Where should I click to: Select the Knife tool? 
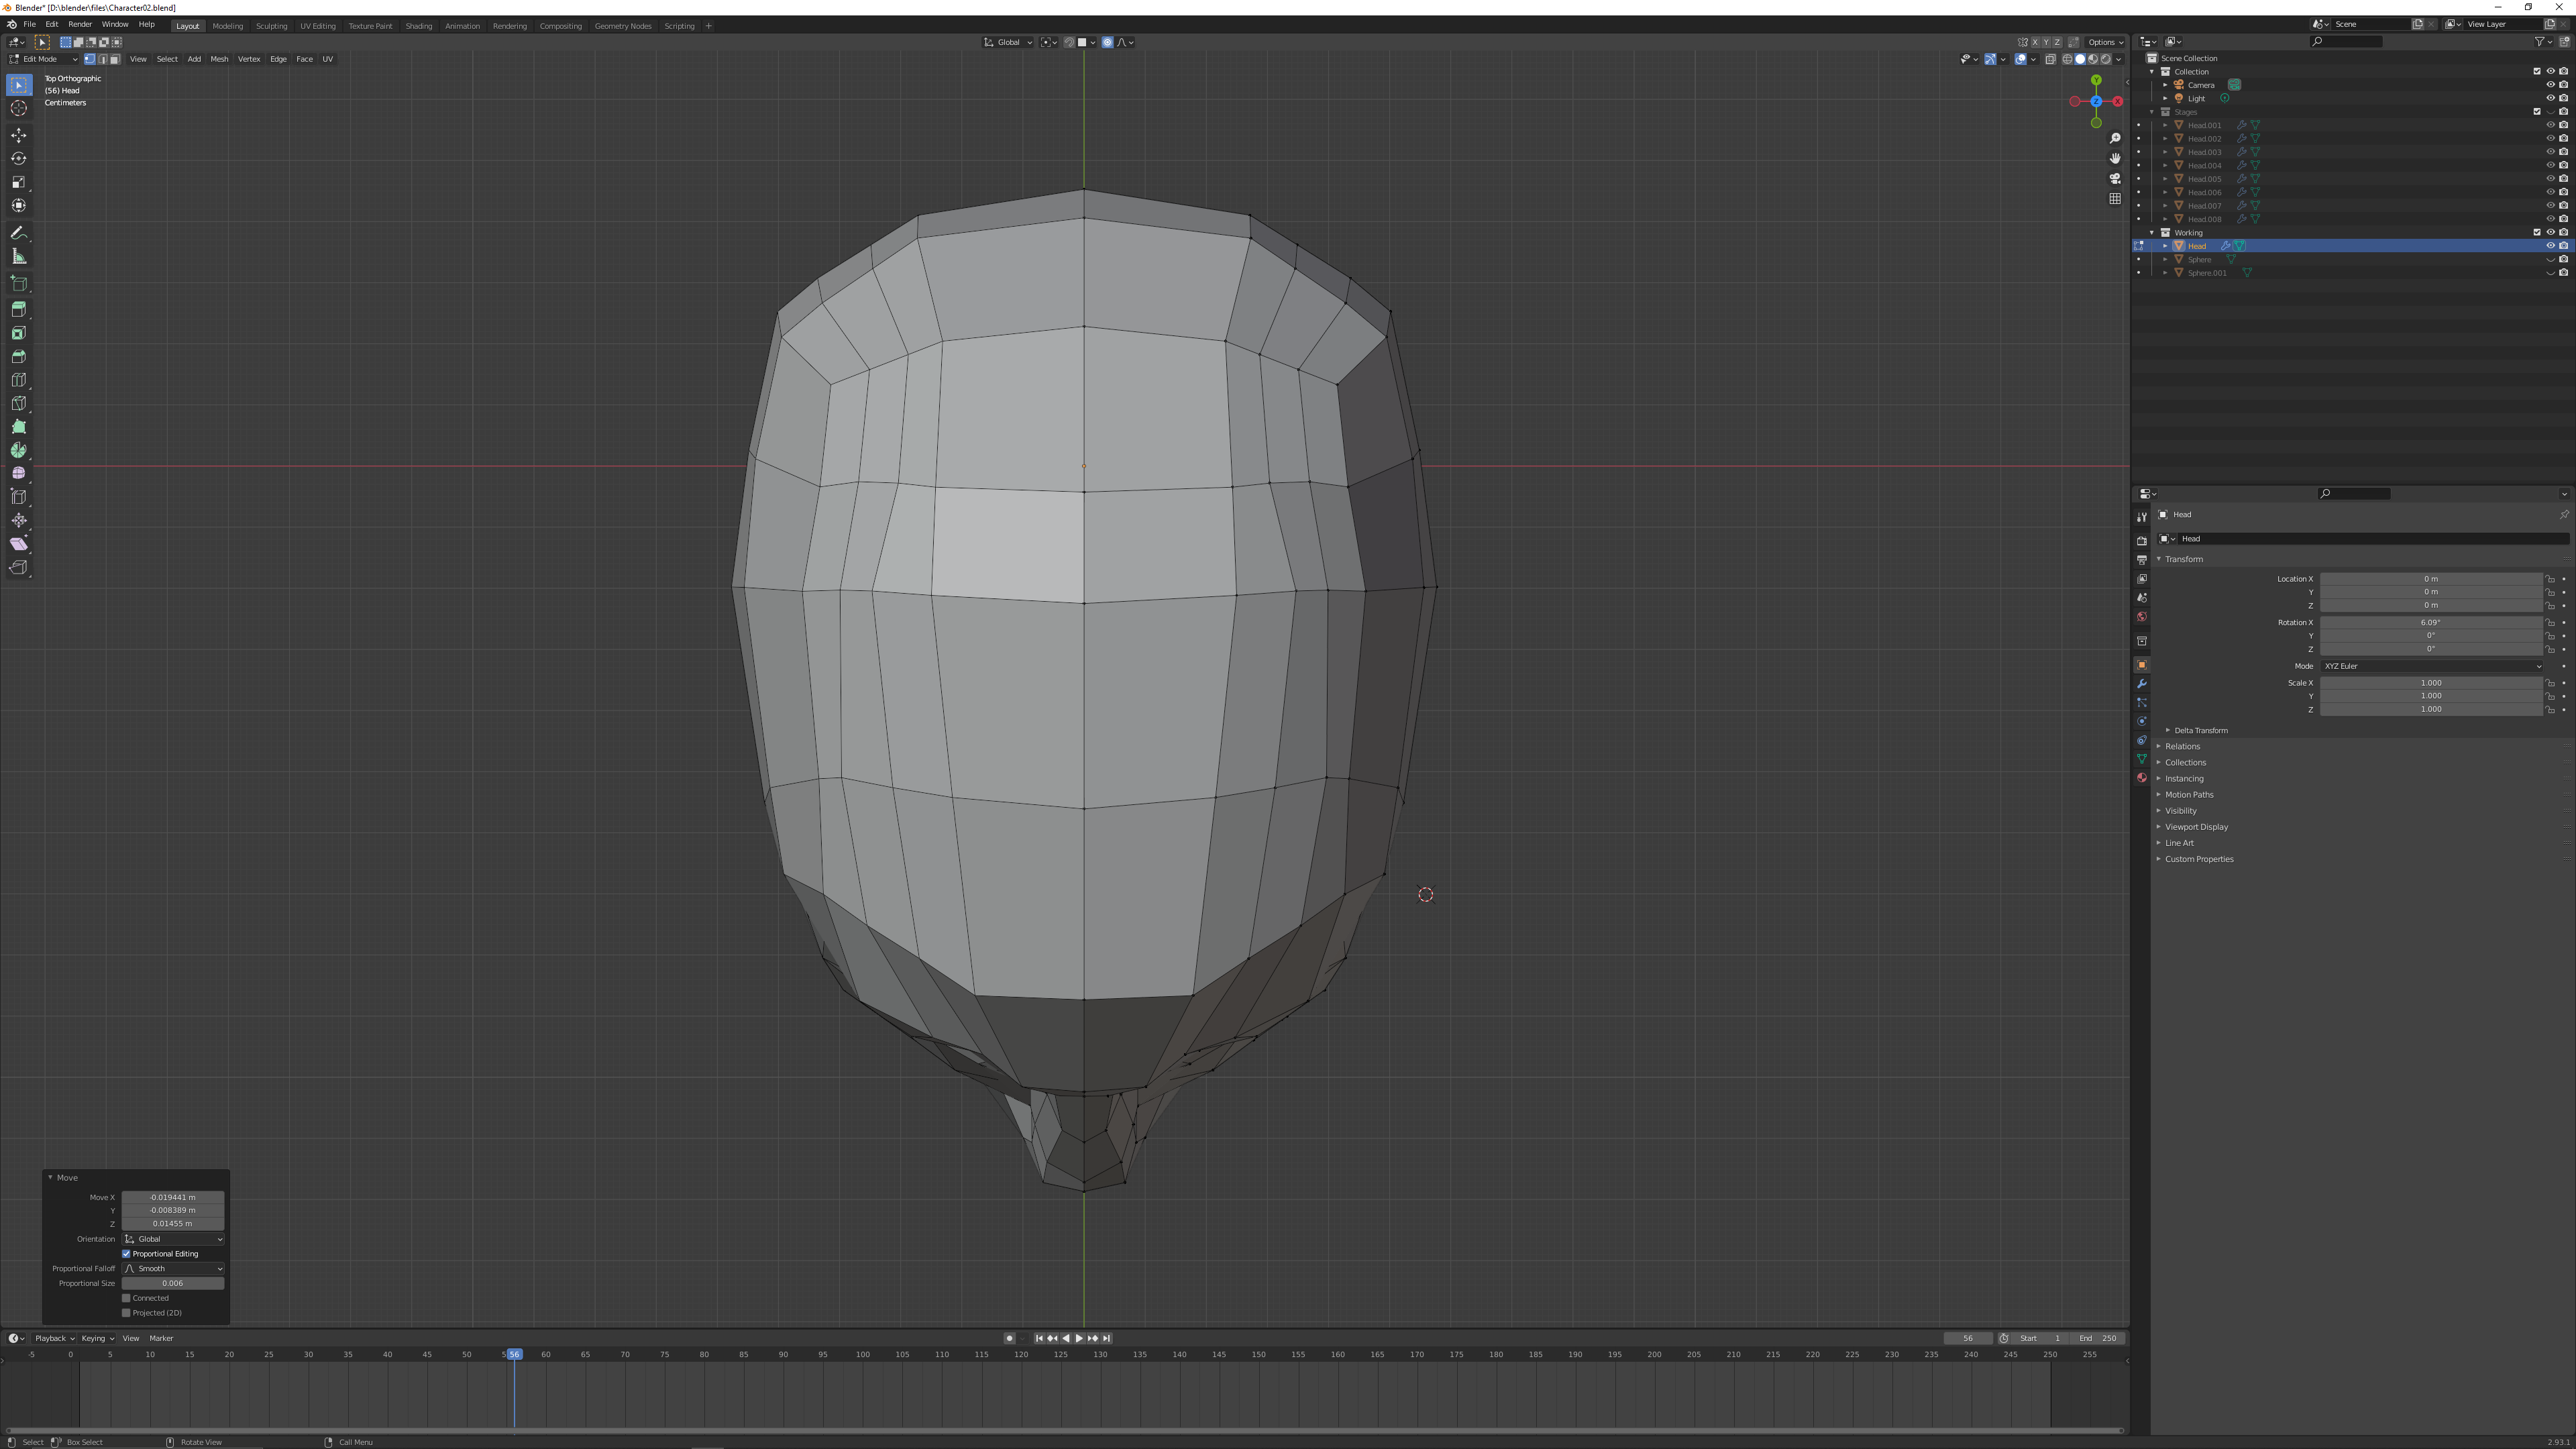(x=19, y=403)
